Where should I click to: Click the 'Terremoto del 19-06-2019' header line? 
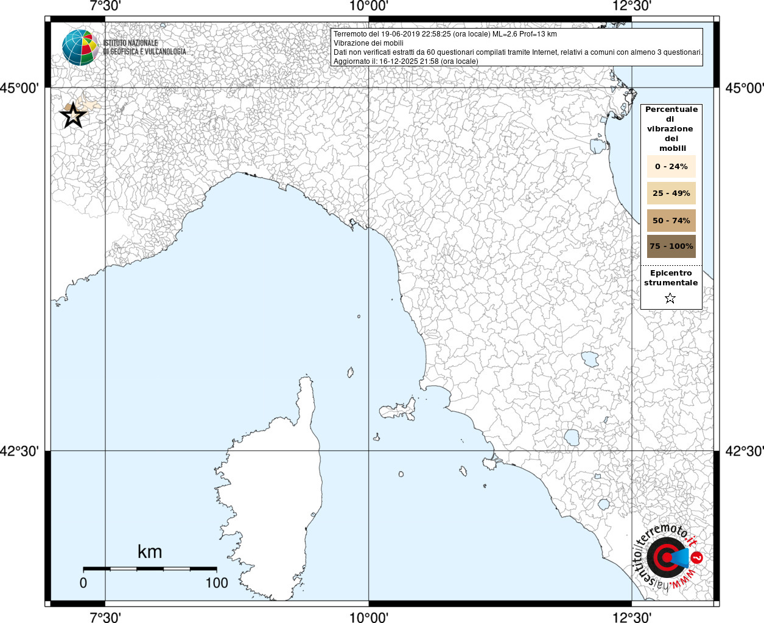coord(445,34)
